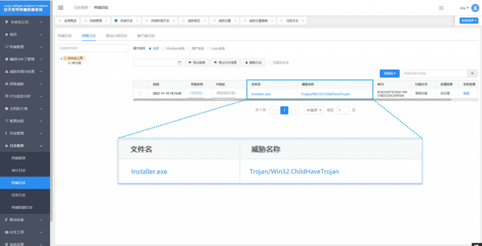
Task: Open 终端防御日志 in the sidebar submenu
Action: [x=22, y=207]
